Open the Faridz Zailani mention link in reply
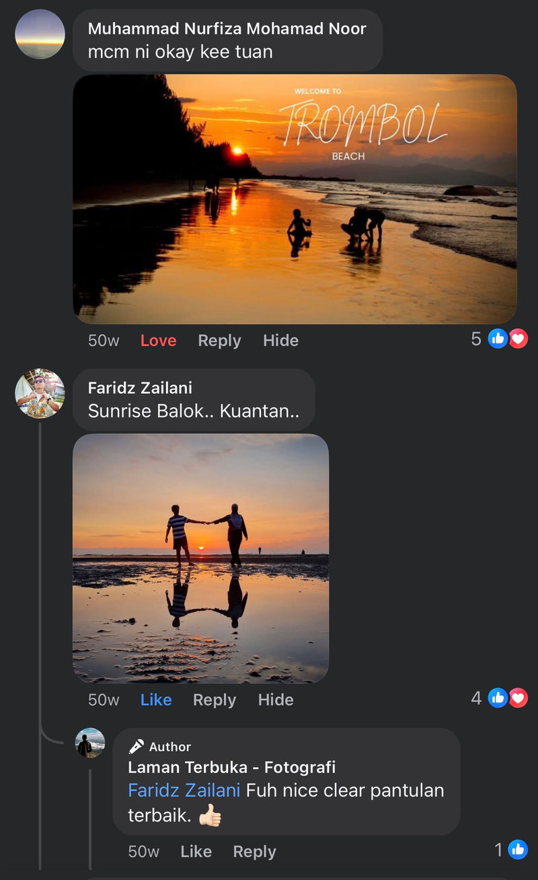 [184, 790]
